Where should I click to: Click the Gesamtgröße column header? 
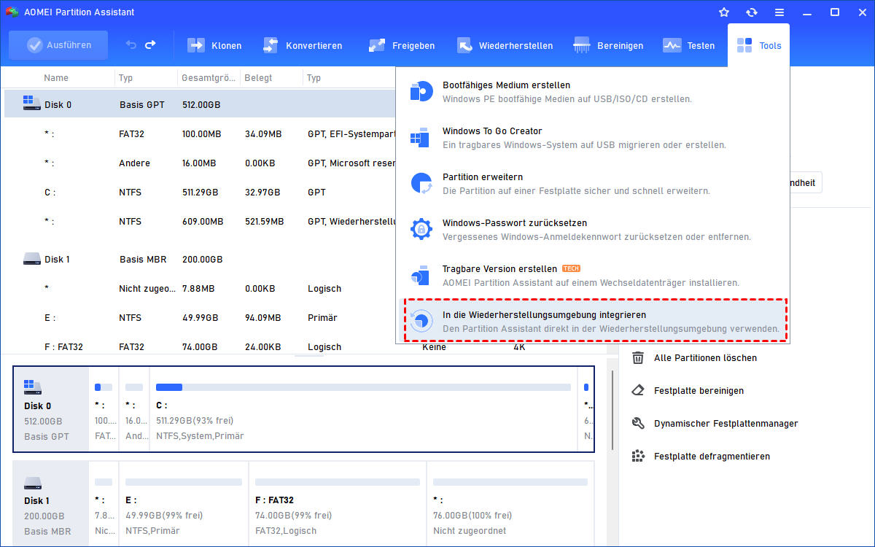pyautogui.click(x=209, y=78)
